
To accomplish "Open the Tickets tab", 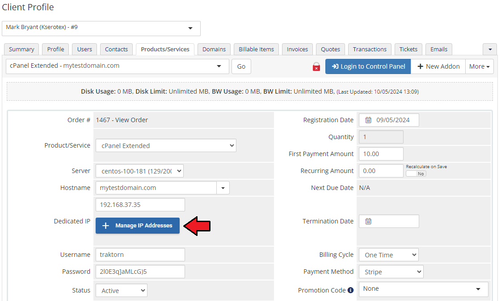I will 408,49.
